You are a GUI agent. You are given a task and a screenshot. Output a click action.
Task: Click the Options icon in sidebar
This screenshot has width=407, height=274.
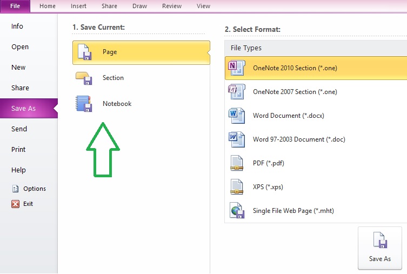[15, 189]
